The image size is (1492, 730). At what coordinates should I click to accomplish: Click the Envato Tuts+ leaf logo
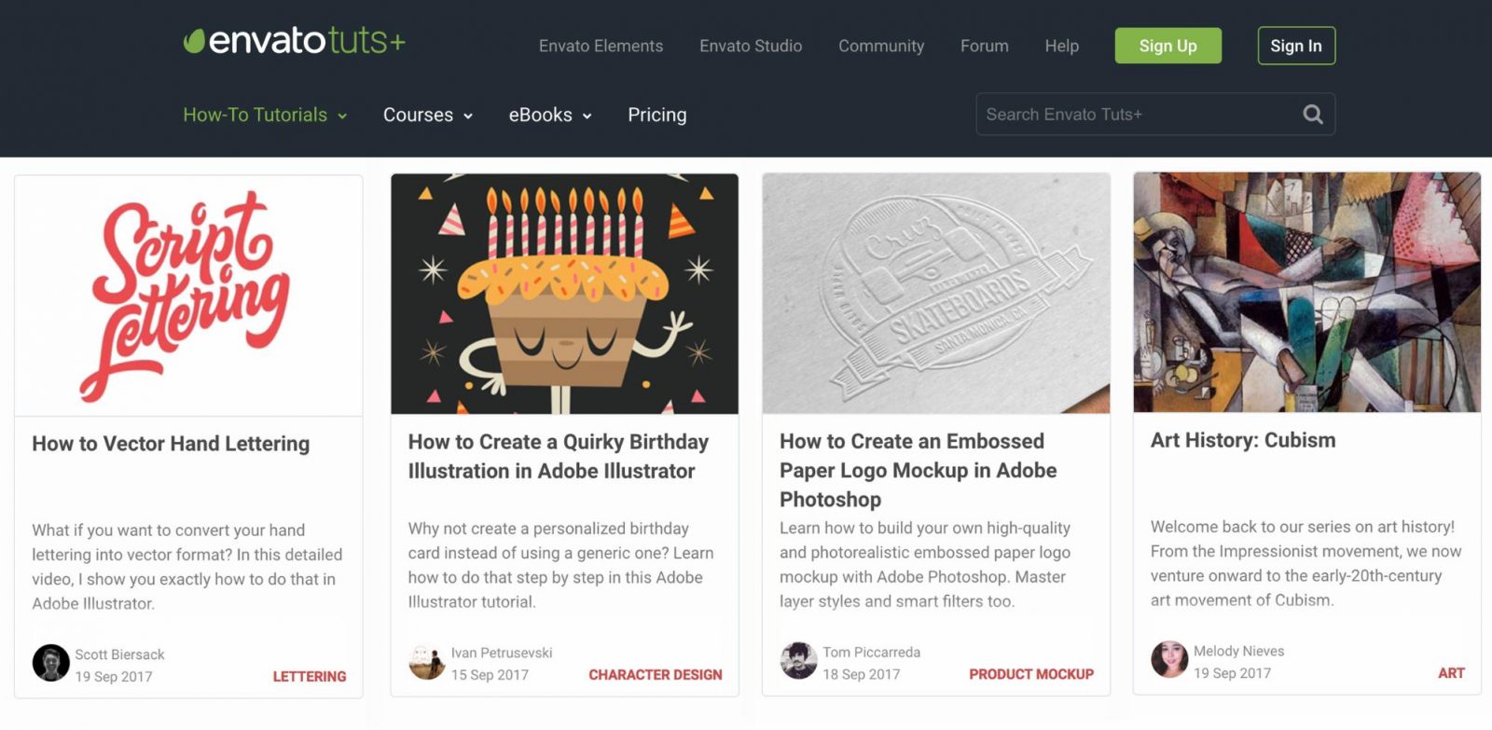(294, 40)
